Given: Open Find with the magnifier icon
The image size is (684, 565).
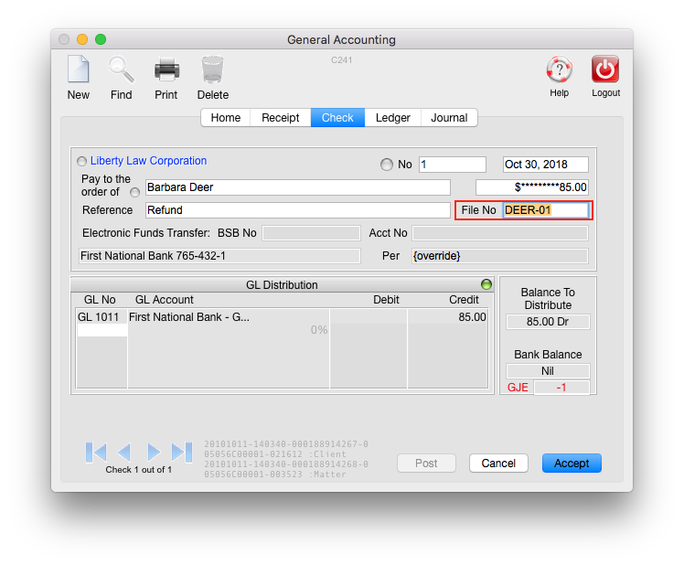Looking at the screenshot, I should click(121, 70).
